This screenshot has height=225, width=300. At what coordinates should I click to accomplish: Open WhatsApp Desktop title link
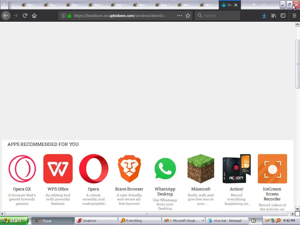tap(165, 192)
